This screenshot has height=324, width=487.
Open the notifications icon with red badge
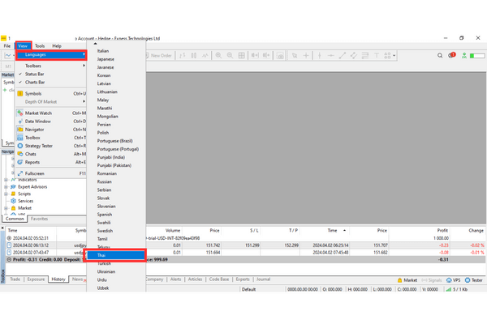(x=450, y=55)
